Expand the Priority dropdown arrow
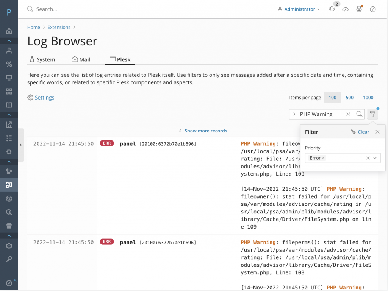388x291 pixels. tap(375, 158)
